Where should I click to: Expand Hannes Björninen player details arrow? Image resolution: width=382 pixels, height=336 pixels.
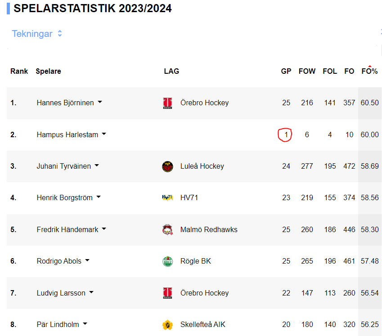tap(100, 102)
